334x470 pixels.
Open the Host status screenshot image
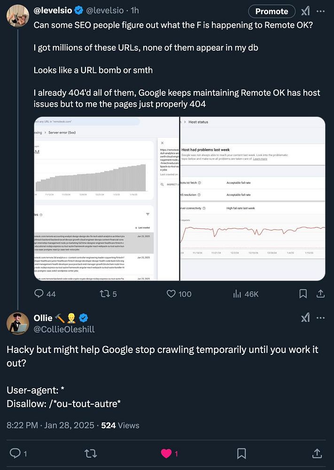(253, 199)
